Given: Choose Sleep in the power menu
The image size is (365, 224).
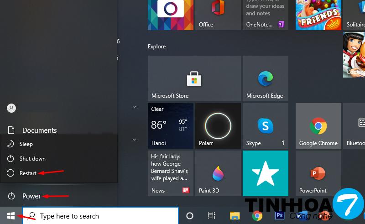Looking at the screenshot, I should point(26,144).
